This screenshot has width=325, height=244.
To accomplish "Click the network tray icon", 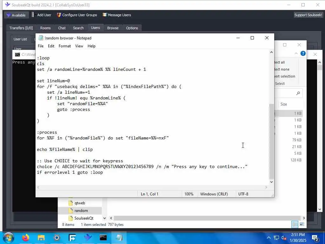I will (x=276, y=238).
